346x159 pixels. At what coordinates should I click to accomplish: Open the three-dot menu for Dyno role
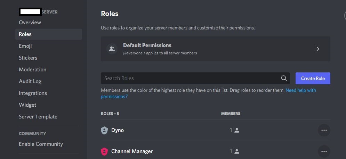[x=324, y=130]
